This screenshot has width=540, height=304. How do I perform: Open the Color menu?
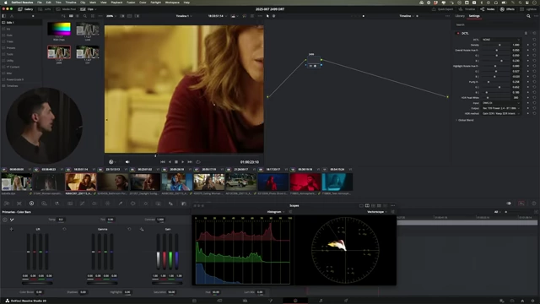click(x=143, y=3)
